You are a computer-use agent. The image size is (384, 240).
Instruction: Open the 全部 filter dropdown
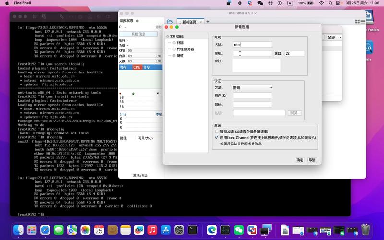tap(334, 37)
